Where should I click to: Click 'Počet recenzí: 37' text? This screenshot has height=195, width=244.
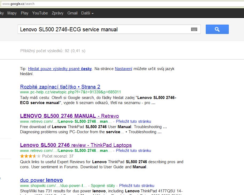click(x=58, y=156)
